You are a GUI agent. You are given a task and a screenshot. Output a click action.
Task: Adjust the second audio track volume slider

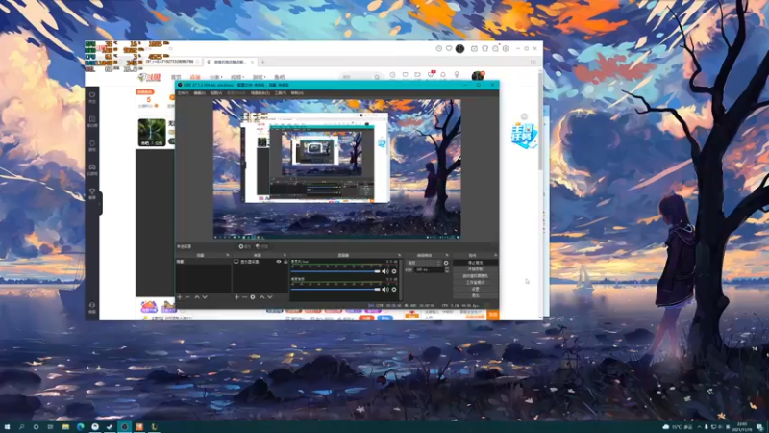point(335,290)
